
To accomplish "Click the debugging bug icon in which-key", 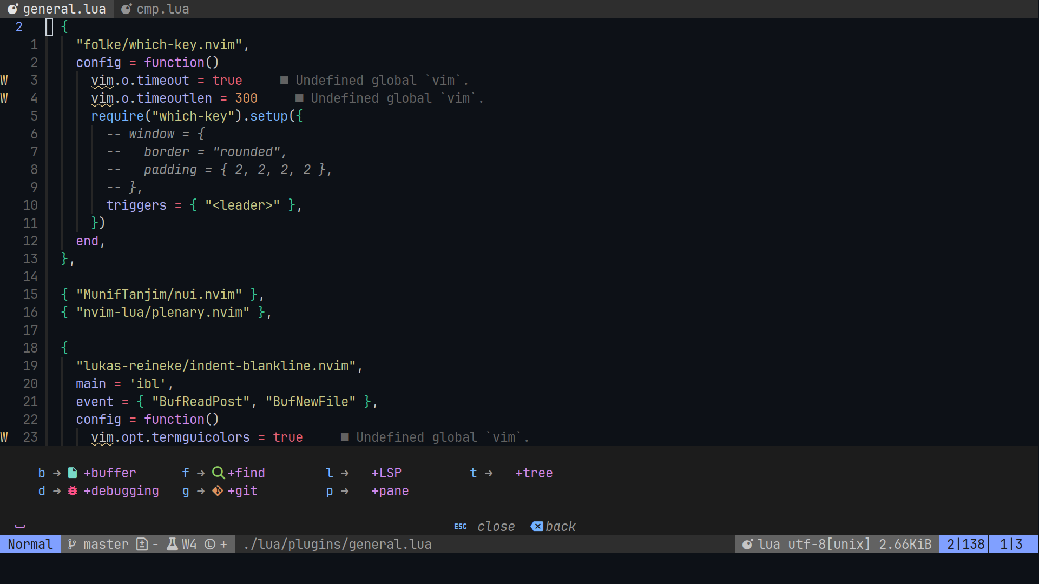I will [73, 491].
